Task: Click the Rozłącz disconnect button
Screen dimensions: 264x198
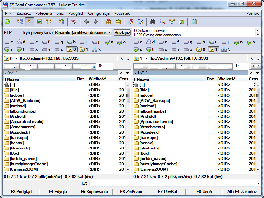Action: tap(122, 33)
